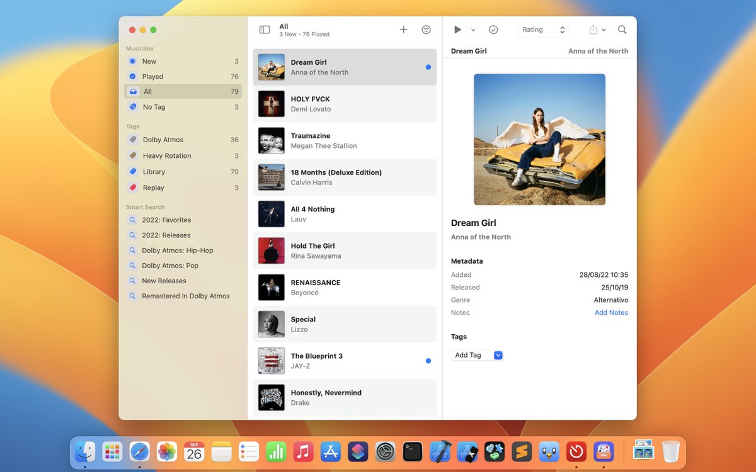Open Numbers from the Dock
The image size is (756, 472).
tap(276, 451)
